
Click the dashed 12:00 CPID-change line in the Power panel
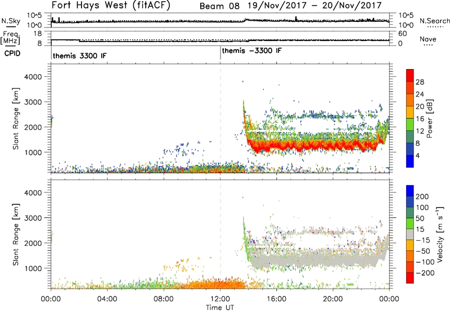[220, 118]
